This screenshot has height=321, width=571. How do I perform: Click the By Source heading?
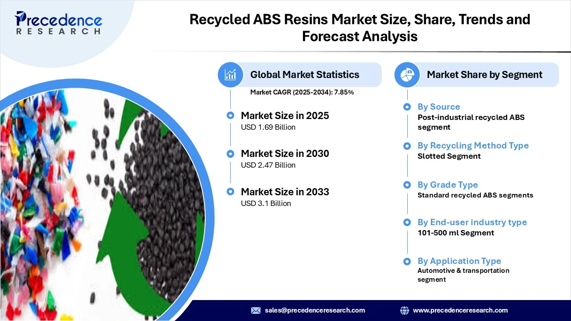coord(439,107)
